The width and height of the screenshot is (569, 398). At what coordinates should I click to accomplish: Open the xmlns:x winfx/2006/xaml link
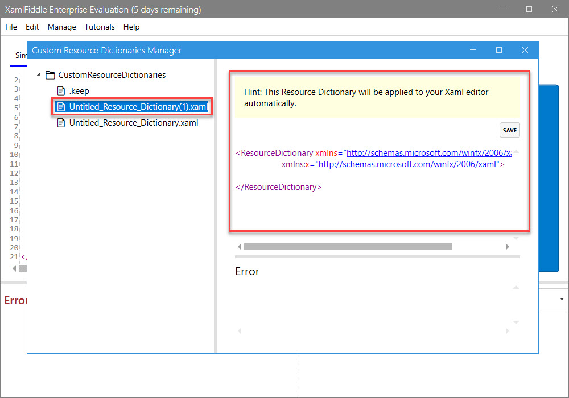pyautogui.click(x=407, y=164)
